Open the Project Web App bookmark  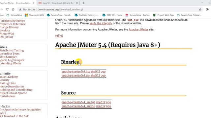[x=164, y=15]
